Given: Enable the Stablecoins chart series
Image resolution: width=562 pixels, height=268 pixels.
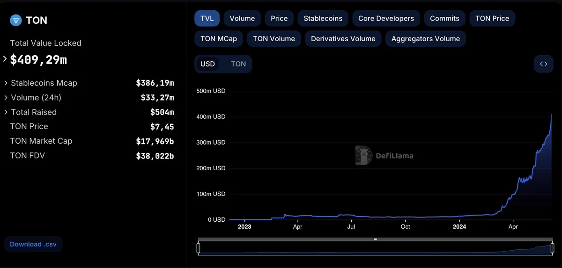Looking at the screenshot, I should point(323,18).
